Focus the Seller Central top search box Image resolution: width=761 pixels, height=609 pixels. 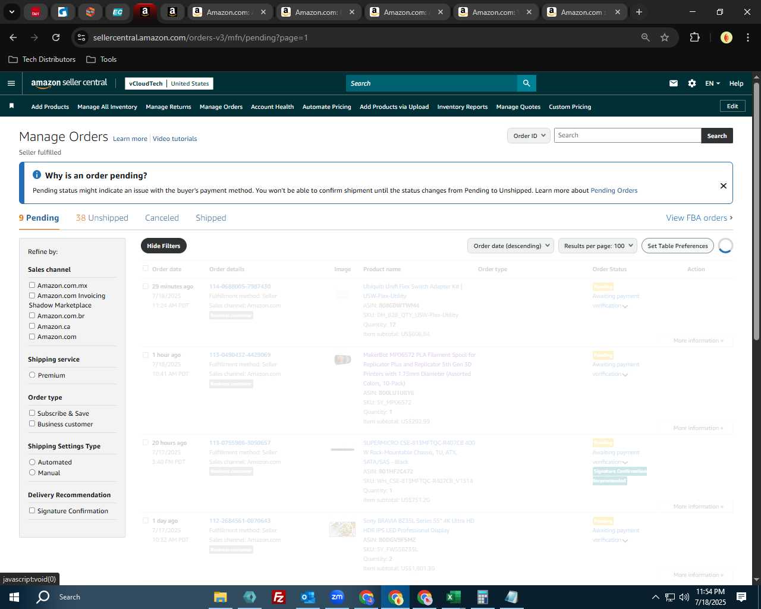(x=432, y=83)
